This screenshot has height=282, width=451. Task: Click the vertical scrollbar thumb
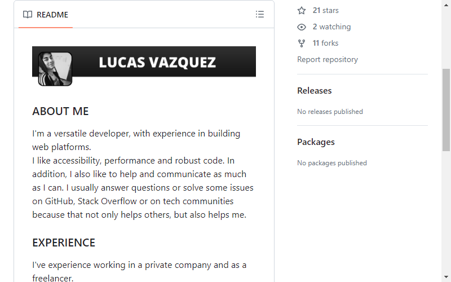tap(446, 109)
